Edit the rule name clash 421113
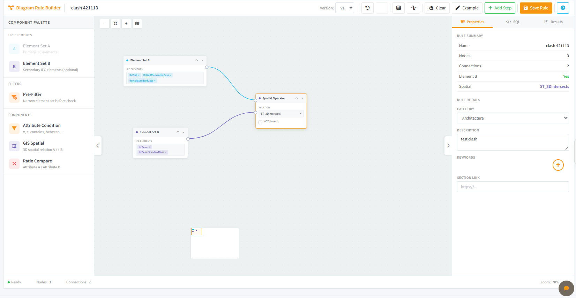Screen dimensions: 576x298 tap(84, 8)
